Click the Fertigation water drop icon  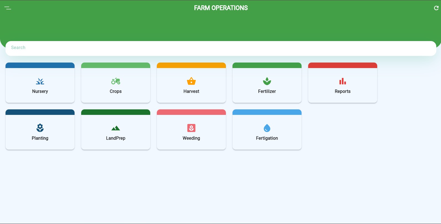pos(267,128)
